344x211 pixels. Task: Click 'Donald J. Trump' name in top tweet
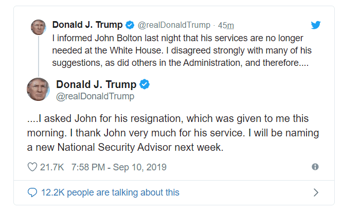[87, 25]
